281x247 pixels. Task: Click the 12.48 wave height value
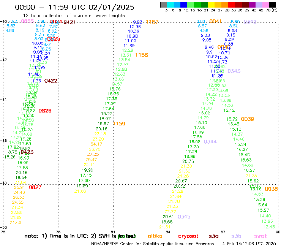coord(269,227)
